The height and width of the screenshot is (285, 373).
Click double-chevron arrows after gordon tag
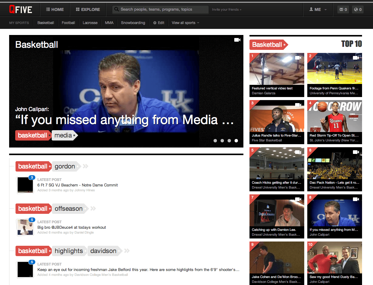[85, 166]
